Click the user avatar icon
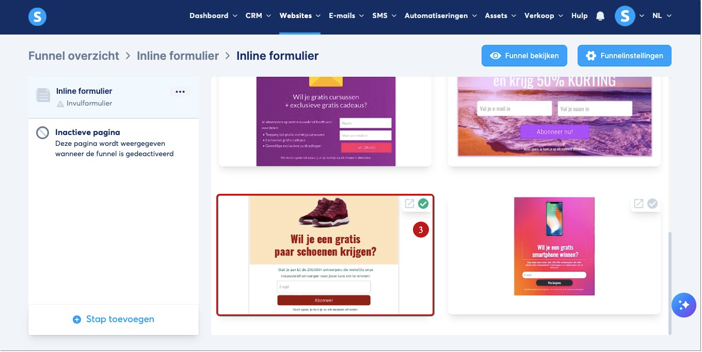Image resolution: width=702 pixels, height=352 pixels. click(x=625, y=16)
